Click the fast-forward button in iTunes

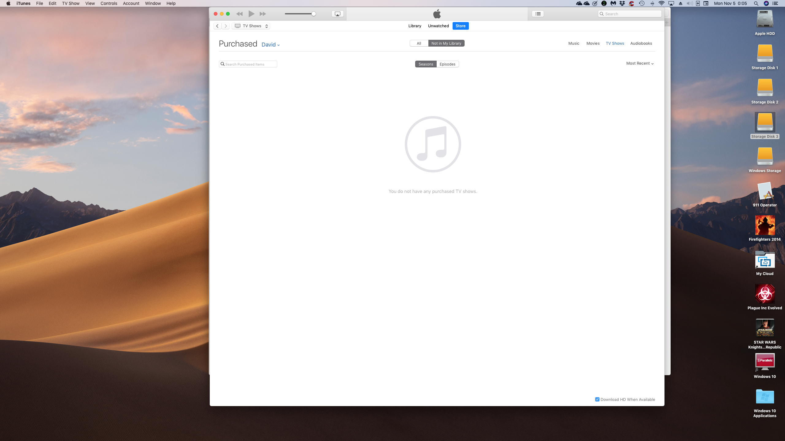[x=263, y=14]
